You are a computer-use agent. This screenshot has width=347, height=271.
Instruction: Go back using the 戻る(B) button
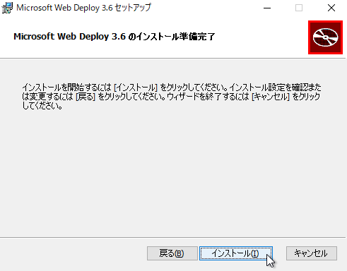pos(172,253)
